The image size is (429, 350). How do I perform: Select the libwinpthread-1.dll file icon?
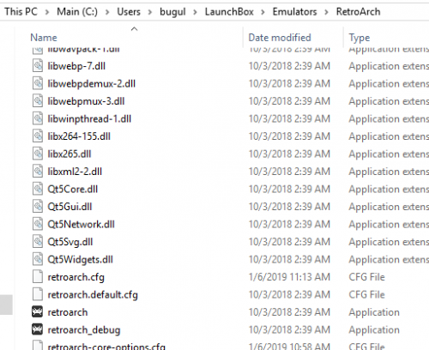(x=38, y=118)
